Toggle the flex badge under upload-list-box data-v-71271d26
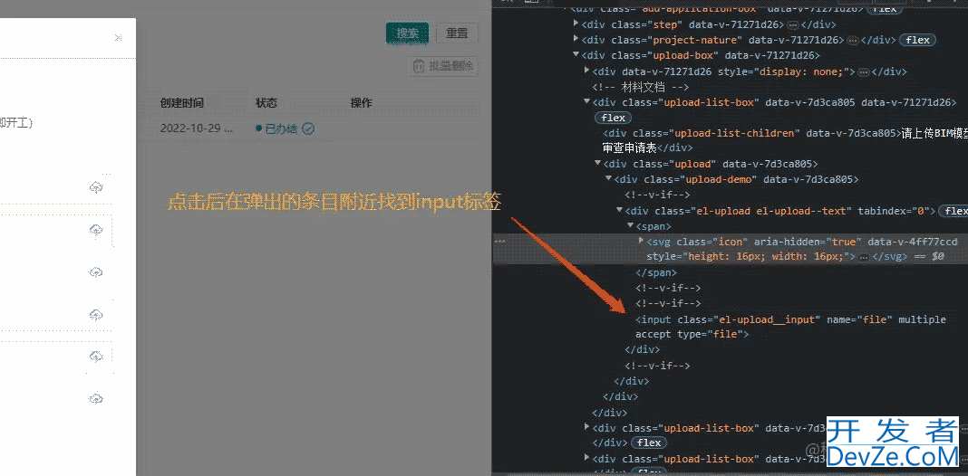Image resolution: width=968 pixels, height=476 pixels. point(613,117)
